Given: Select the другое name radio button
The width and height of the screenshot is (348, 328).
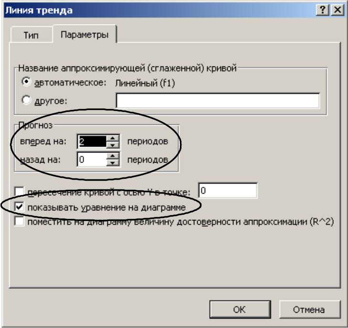Looking at the screenshot, I should (x=26, y=100).
